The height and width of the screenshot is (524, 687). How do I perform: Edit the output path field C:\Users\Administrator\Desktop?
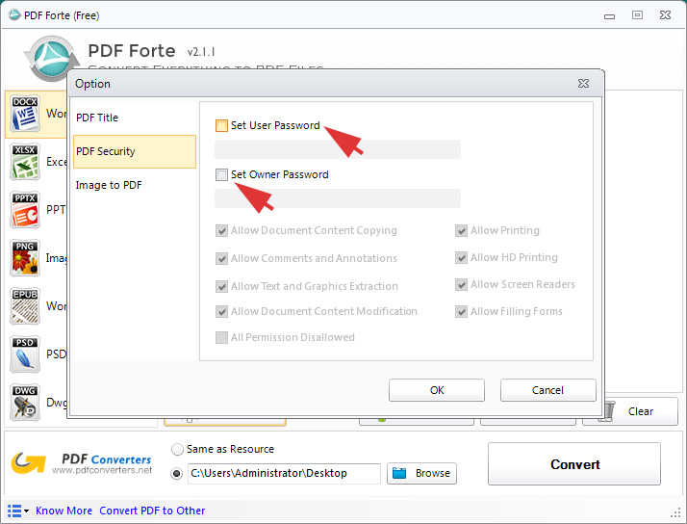pyautogui.click(x=284, y=474)
